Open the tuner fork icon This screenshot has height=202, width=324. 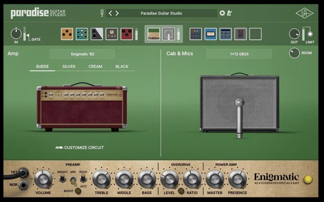(x=101, y=13)
